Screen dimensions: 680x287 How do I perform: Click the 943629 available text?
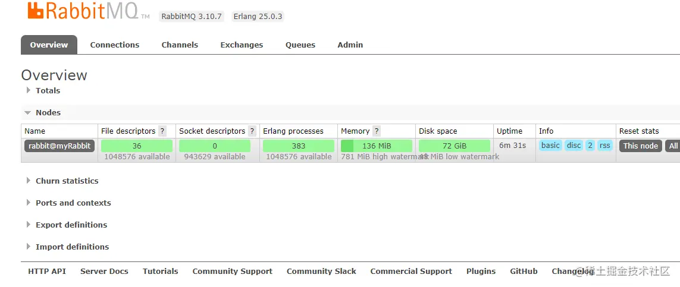click(x=215, y=157)
